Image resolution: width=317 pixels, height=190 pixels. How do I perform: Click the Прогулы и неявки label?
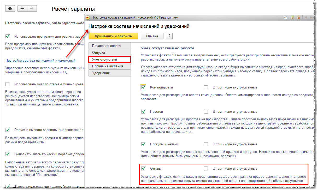[164, 144]
